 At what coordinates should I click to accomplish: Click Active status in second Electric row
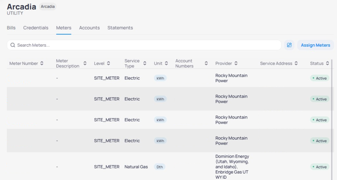point(320,99)
